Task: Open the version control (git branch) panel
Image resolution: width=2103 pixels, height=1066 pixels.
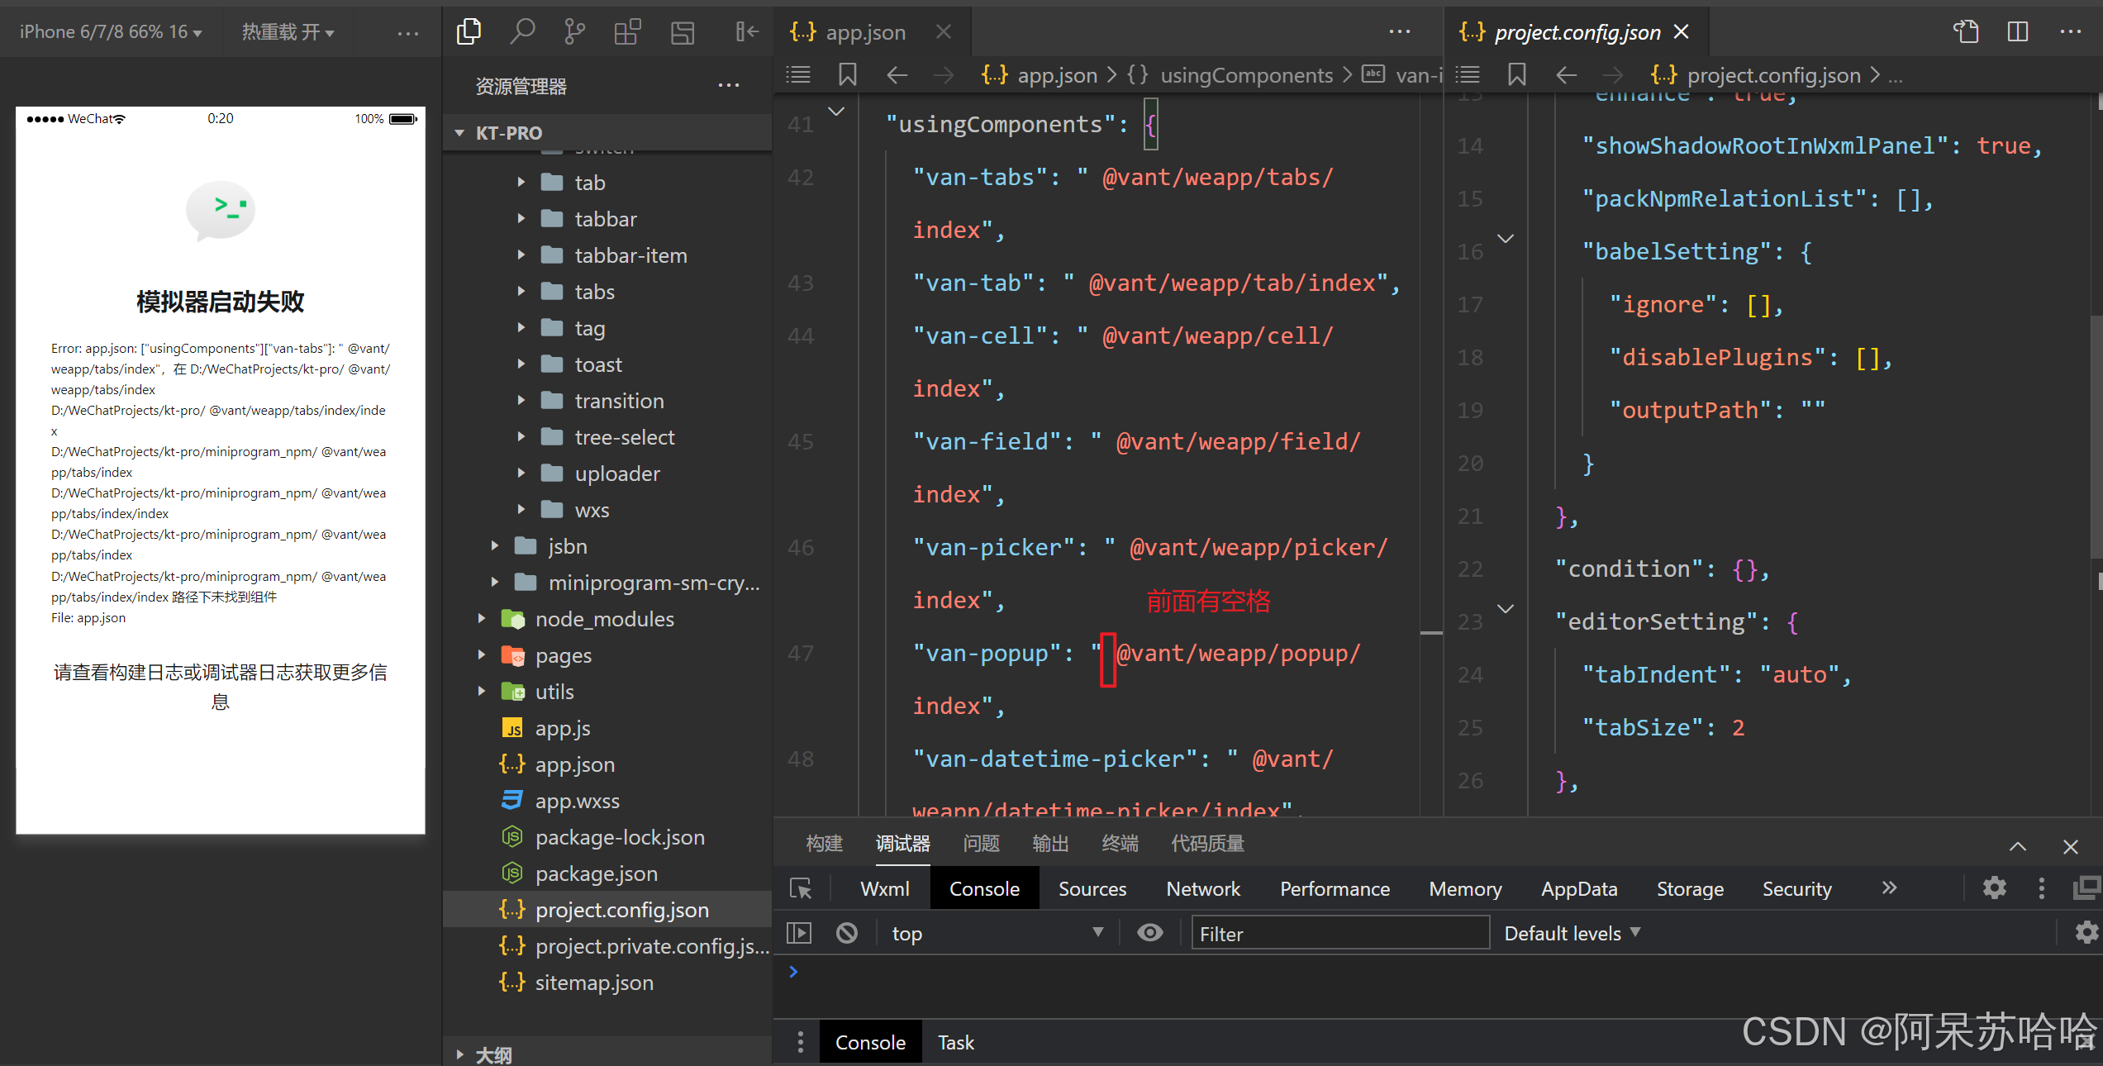Action: (574, 31)
